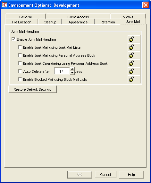Enable the Auto-Delete after checkbox
This screenshot has width=151, height=183.
[x=20, y=71]
